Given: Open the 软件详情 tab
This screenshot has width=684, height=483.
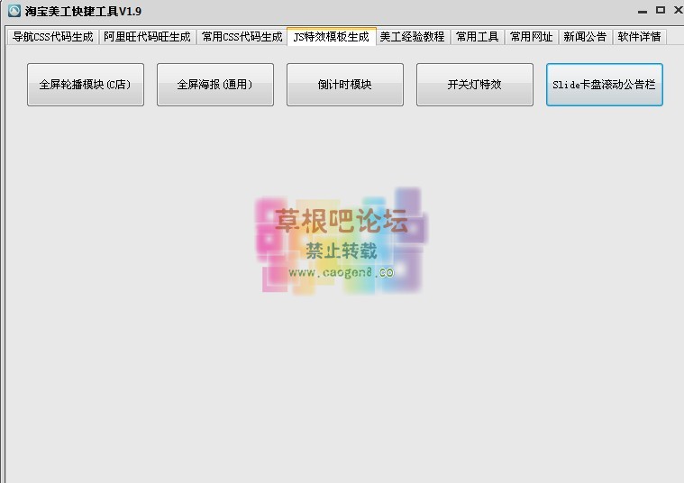Looking at the screenshot, I should point(639,37).
